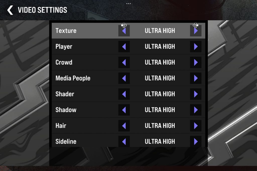Click left arrow for Sideline setting
This screenshot has height=171, width=257.
click(x=124, y=141)
